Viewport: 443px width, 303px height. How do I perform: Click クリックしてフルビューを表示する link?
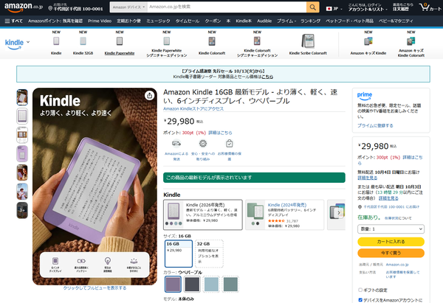point(95,288)
